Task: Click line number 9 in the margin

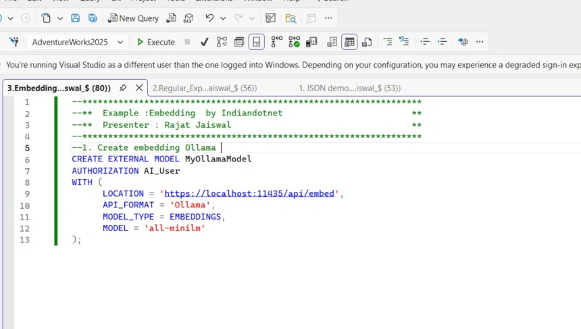Action: click(27, 194)
